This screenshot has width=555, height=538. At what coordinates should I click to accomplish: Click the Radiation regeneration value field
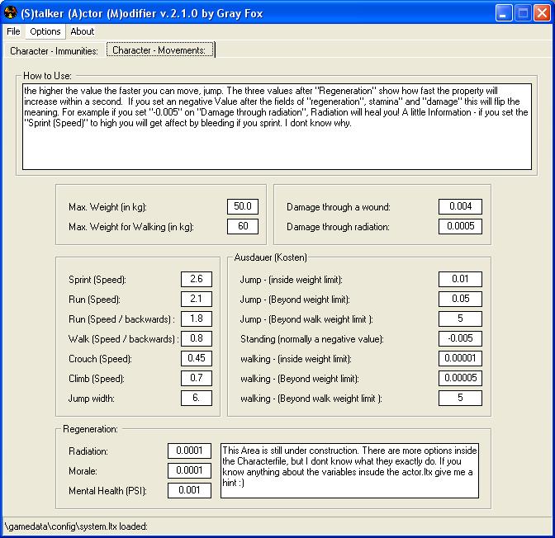pyautogui.click(x=189, y=451)
